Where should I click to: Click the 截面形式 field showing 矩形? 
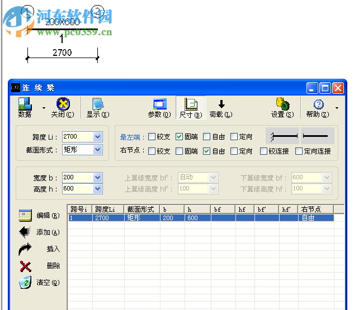[x=78, y=150]
